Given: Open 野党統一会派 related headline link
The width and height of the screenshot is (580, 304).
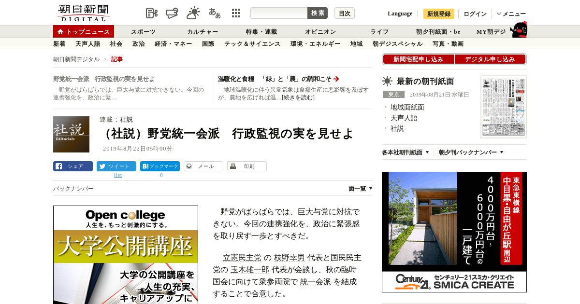Looking at the screenshot, I should (104, 79).
